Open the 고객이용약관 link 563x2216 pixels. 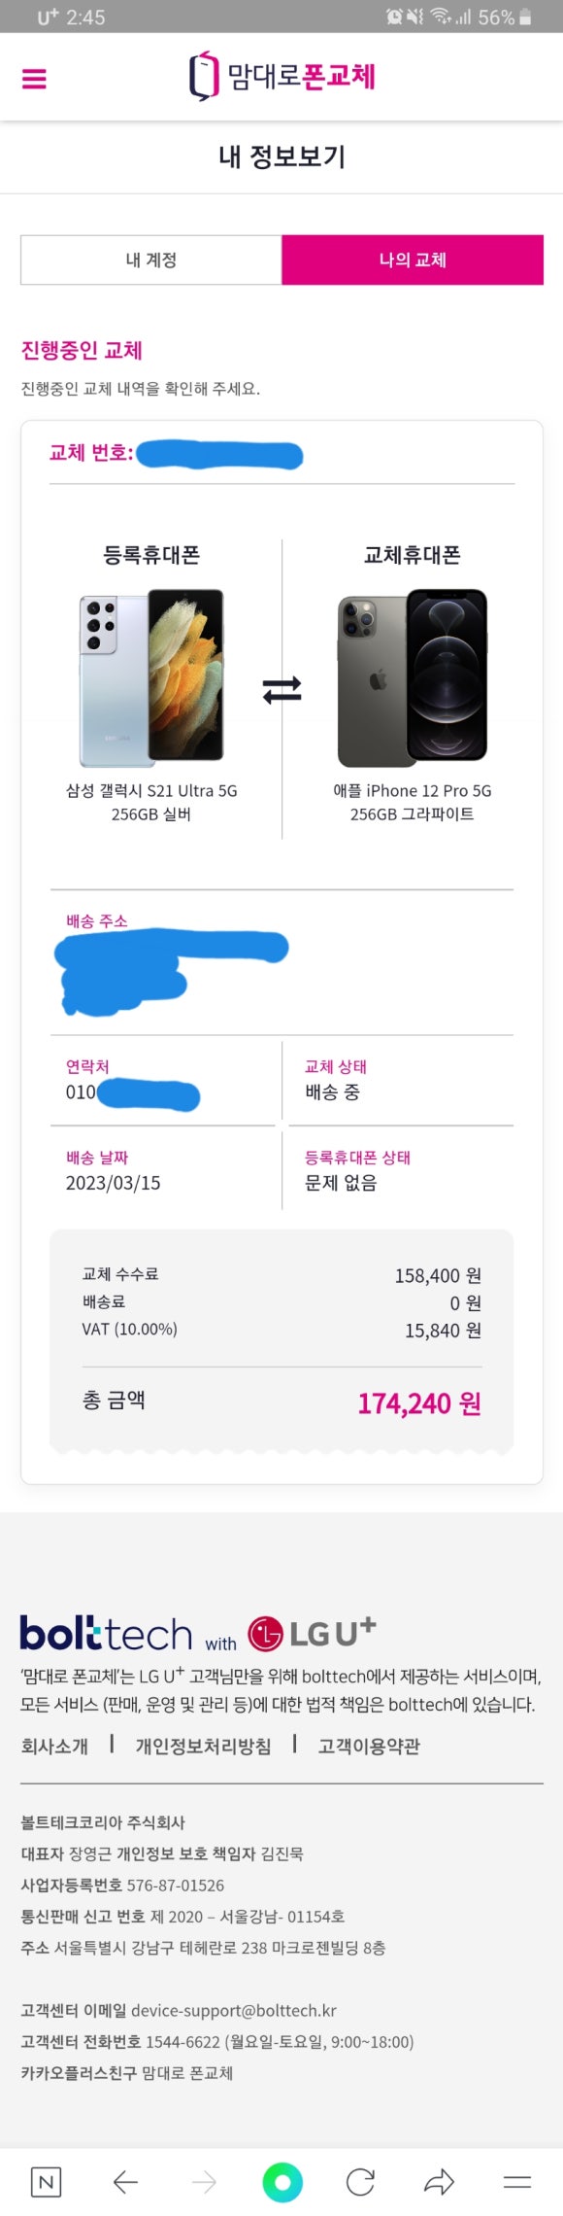[x=369, y=1746]
